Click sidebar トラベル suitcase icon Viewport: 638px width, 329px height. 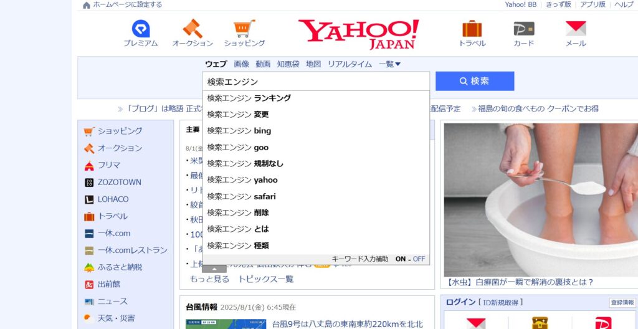(x=89, y=217)
